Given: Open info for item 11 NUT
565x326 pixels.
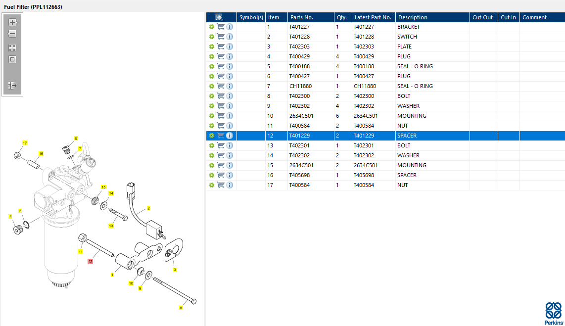Looking at the screenshot, I should pos(230,126).
